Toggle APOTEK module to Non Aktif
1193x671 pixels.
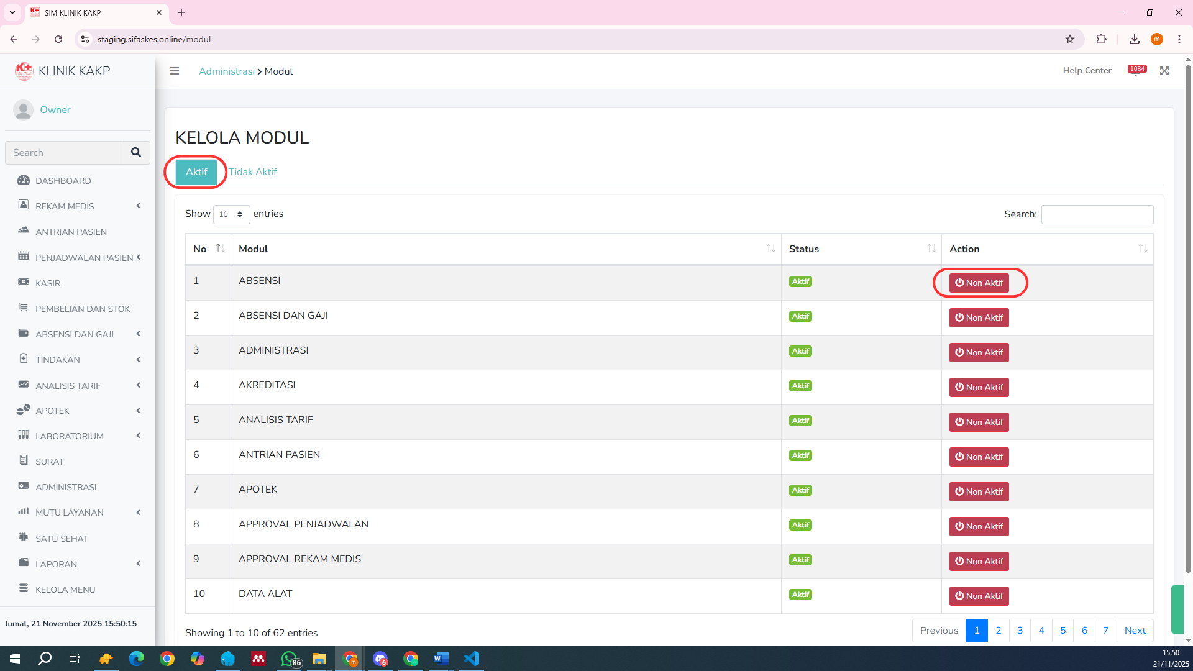[x=979, y=491]
